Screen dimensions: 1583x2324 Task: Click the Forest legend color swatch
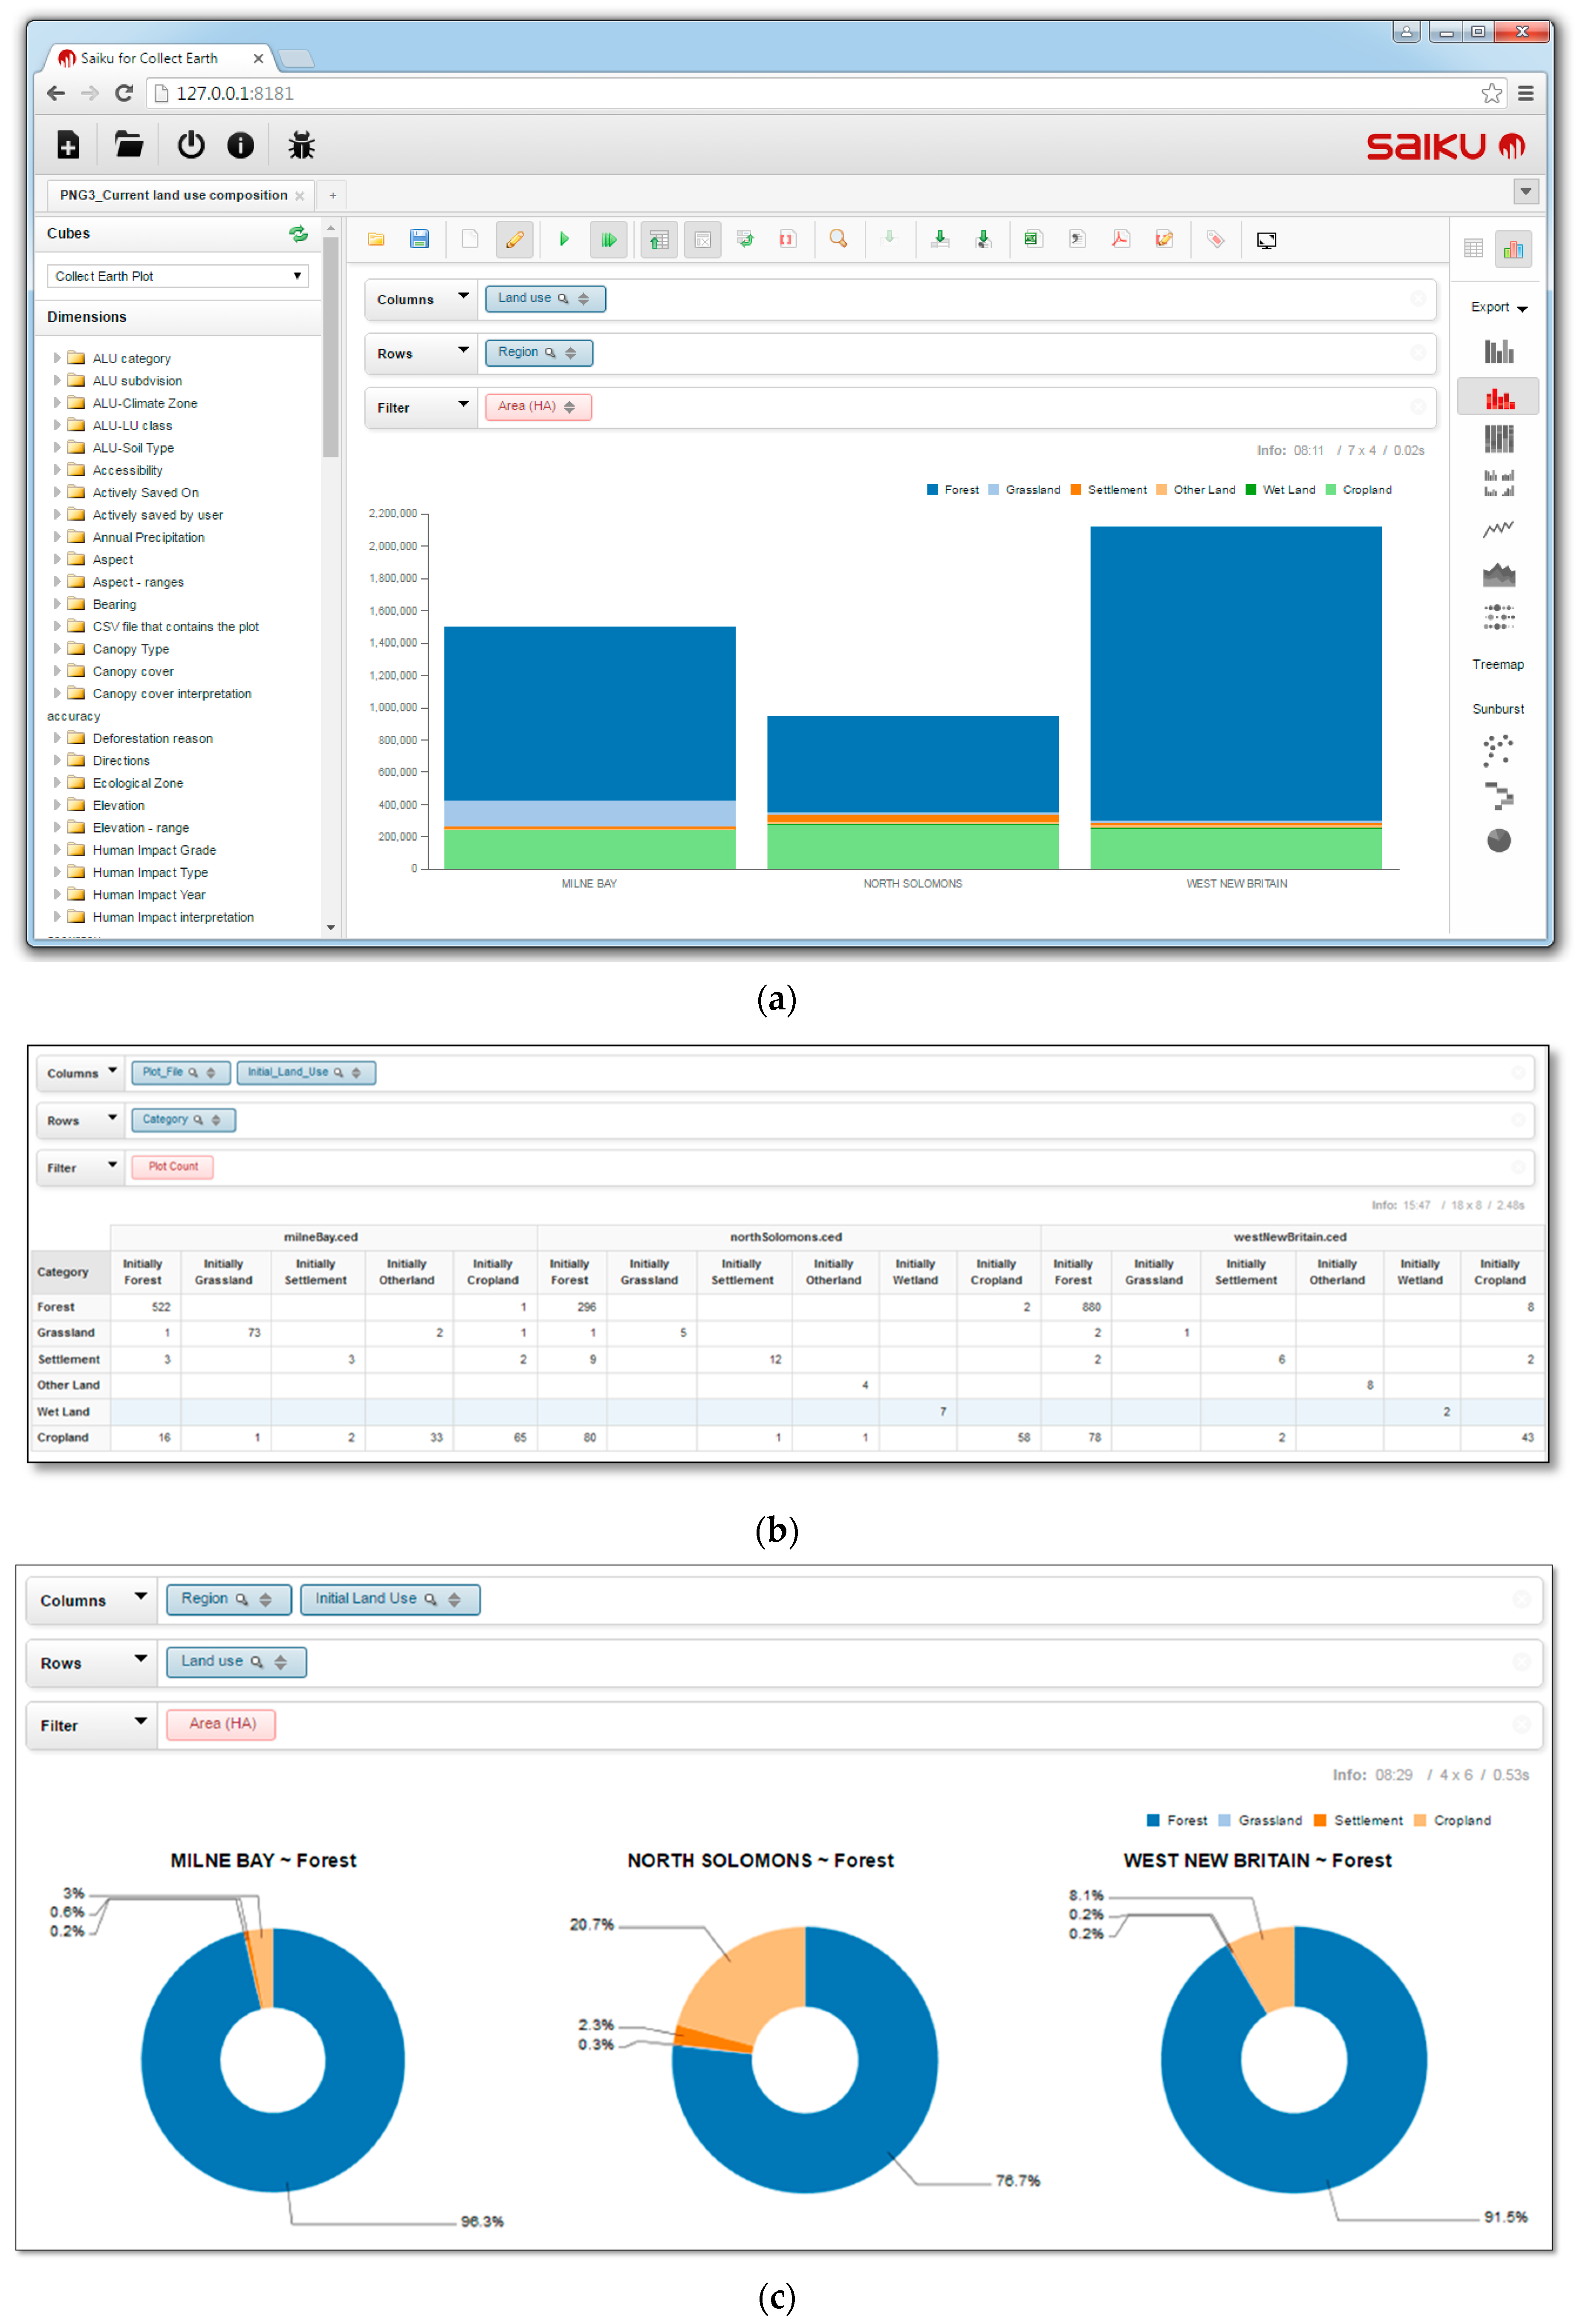pyautogui.click(x=932, y=490)
